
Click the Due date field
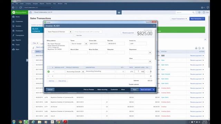tap(116, 44)
